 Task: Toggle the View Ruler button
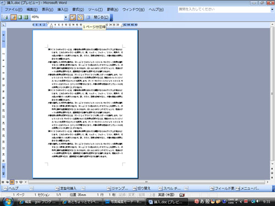coord(73,17)
